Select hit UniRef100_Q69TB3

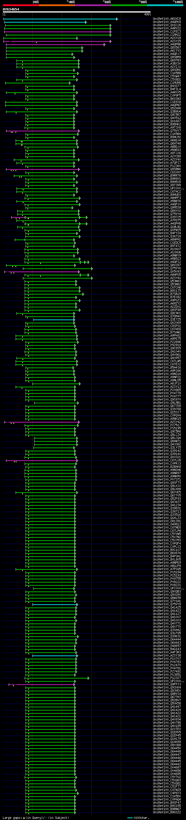coord(167,60)
